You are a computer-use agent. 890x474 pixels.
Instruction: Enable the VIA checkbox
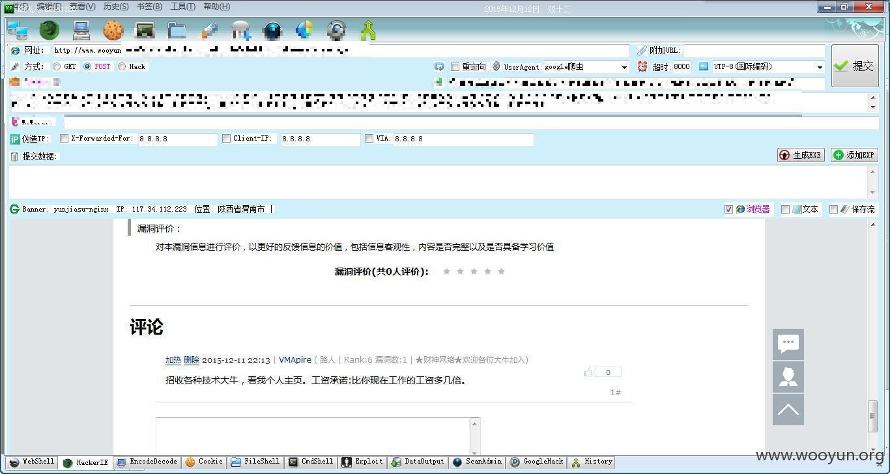[369, 138]
